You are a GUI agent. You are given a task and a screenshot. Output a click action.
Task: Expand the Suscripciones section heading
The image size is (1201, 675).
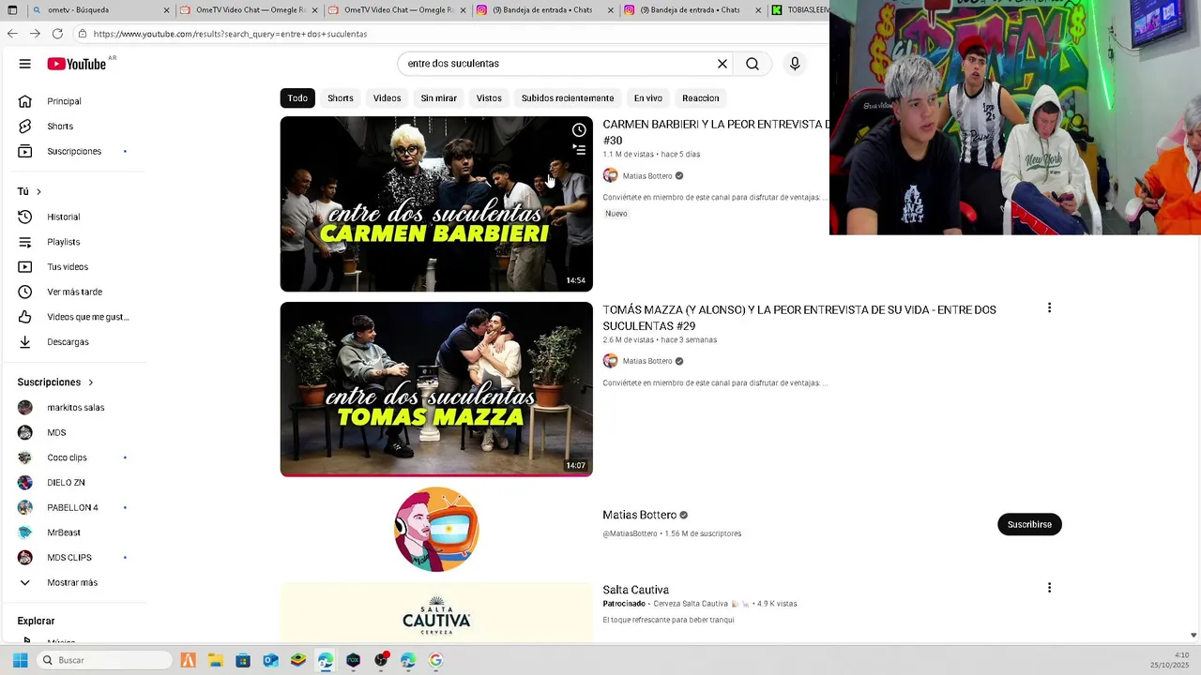56,382
